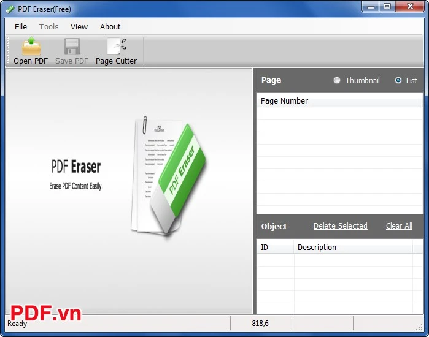Open the File menu
The width and height of the screenshot is (429, 337).
(21, 27)
